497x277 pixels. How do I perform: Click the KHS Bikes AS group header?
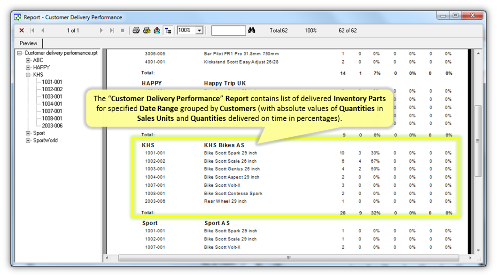pos(224,145)
